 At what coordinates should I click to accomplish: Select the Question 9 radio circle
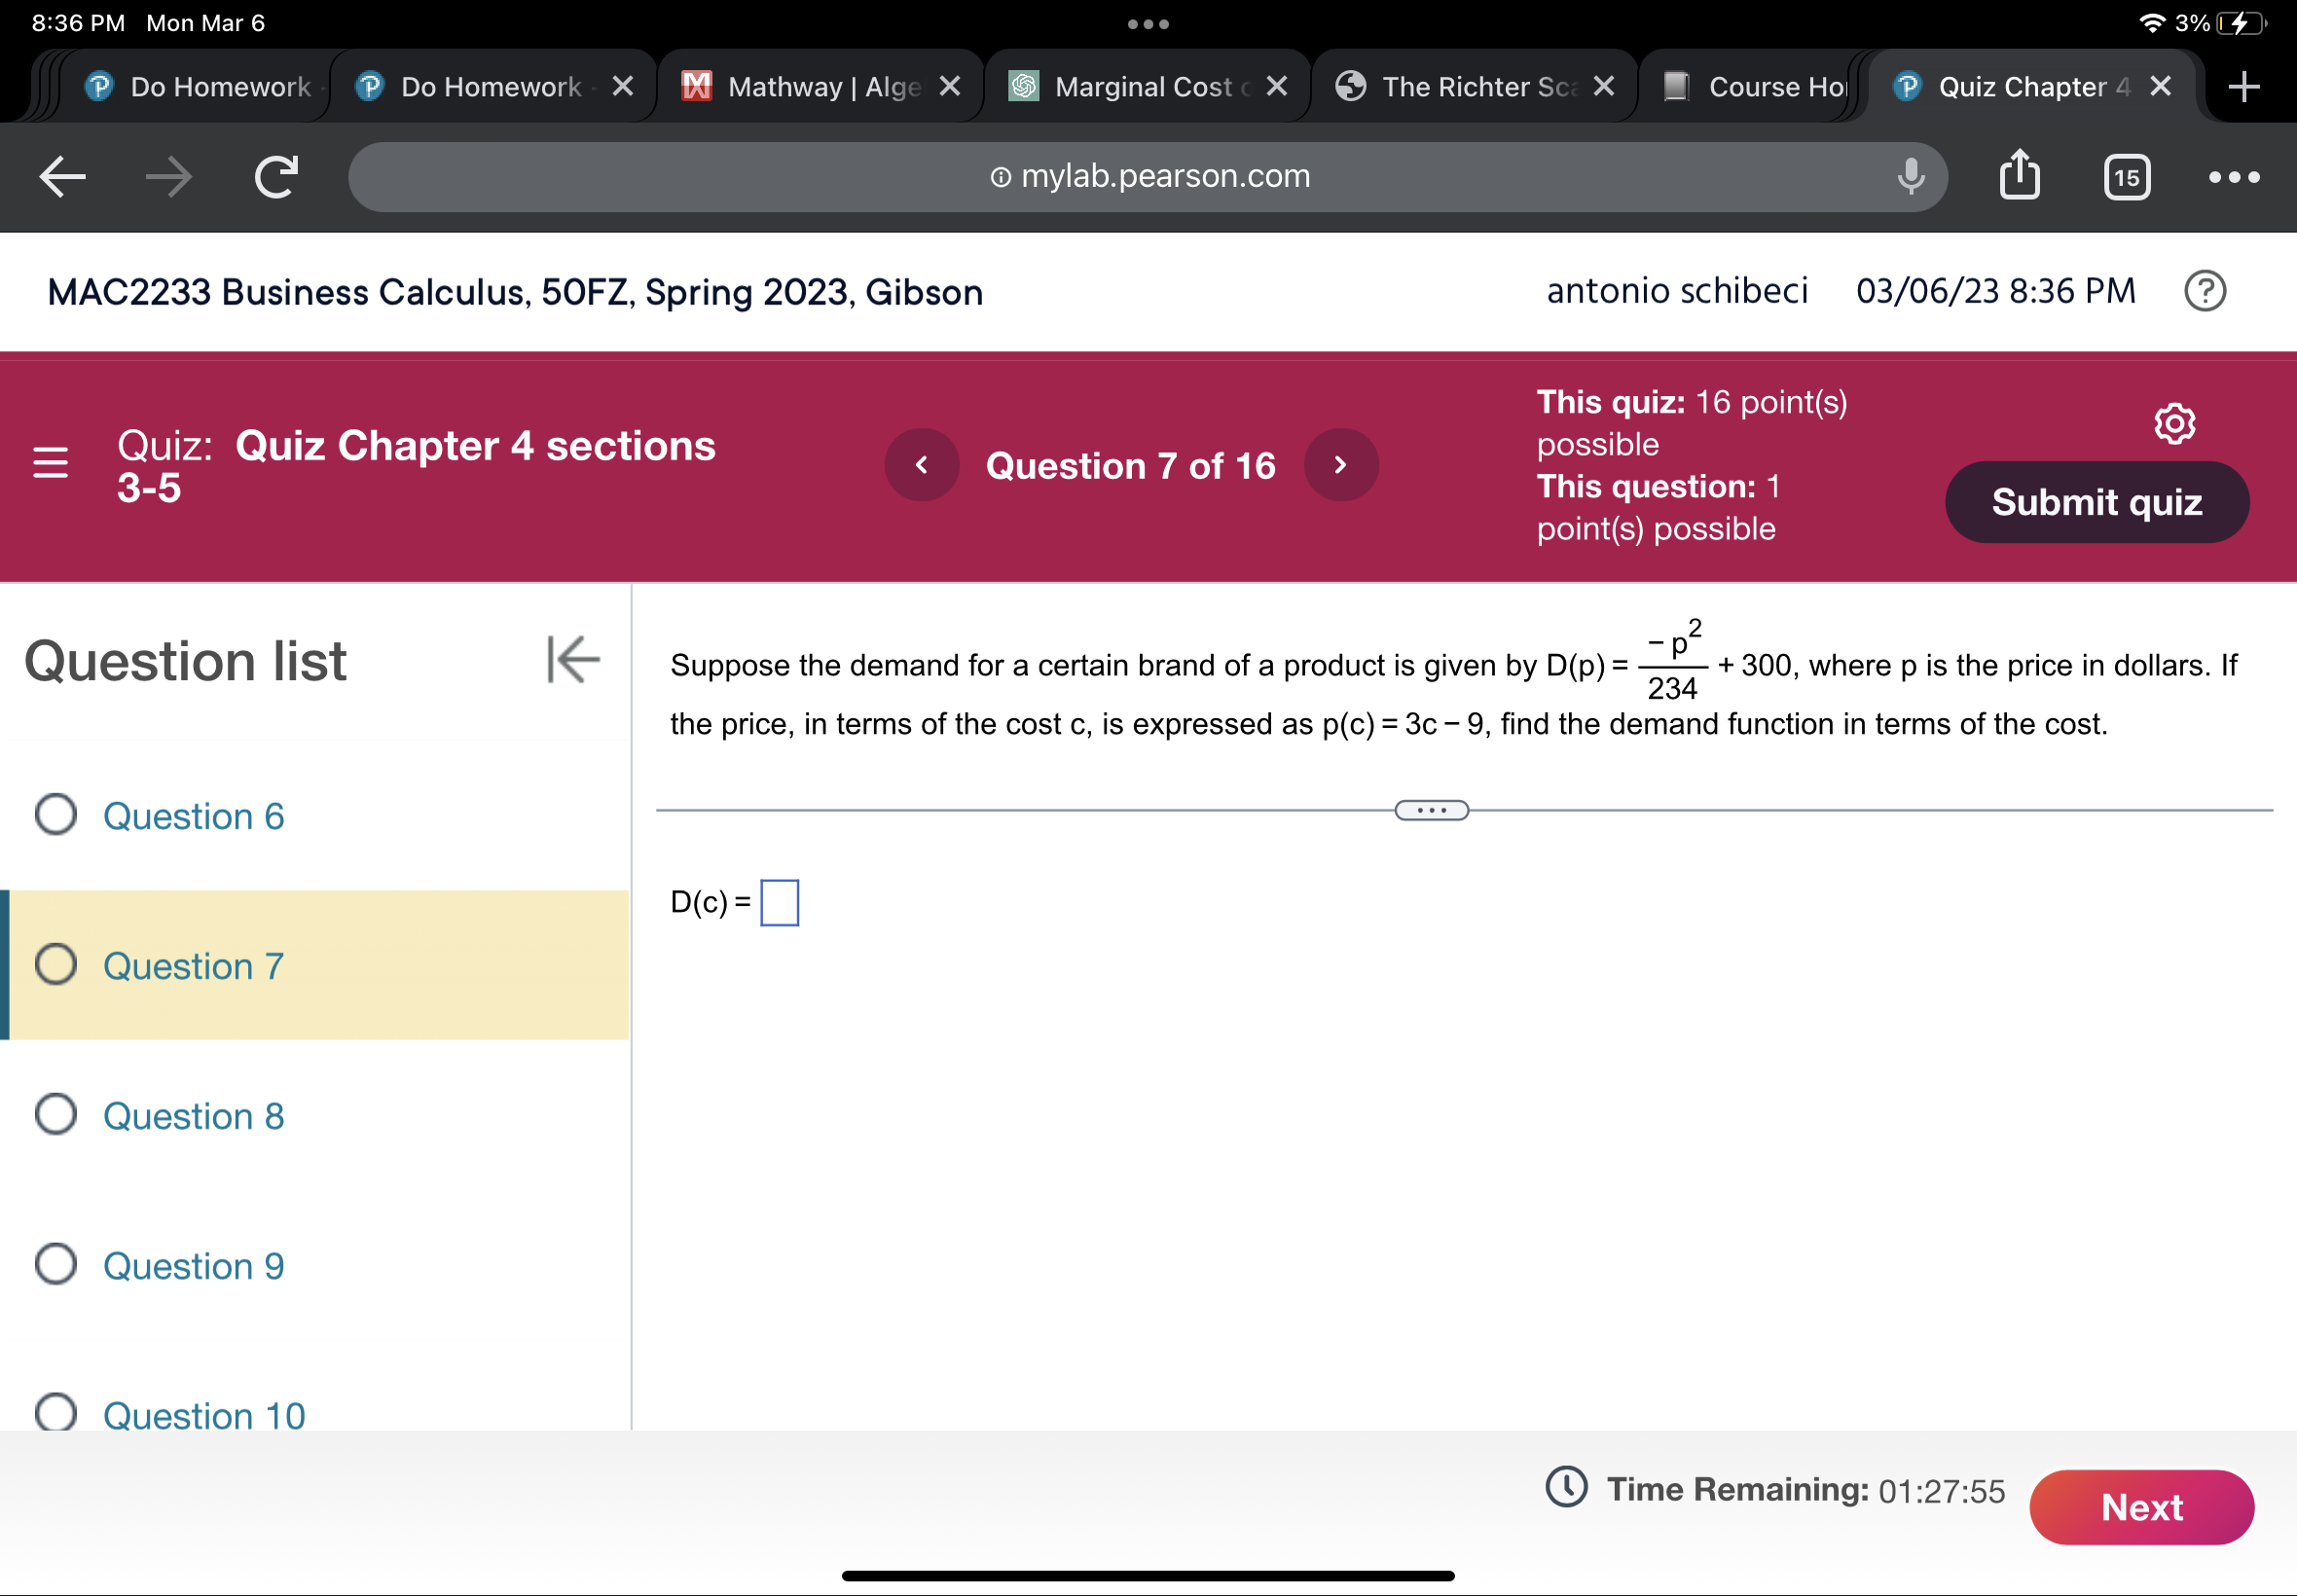[56, 1264]
